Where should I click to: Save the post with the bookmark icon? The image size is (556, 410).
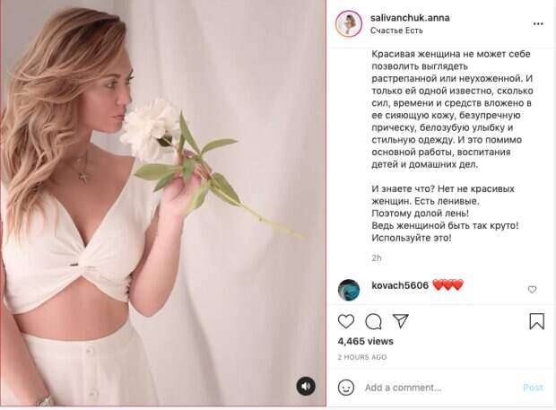(x=536, y=321)
